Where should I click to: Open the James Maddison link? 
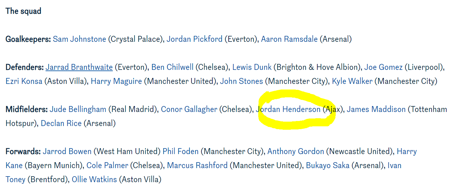click(376, 109)
